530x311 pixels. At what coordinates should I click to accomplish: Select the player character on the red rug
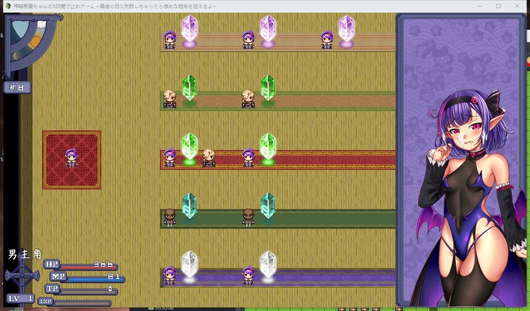point(72,158)
